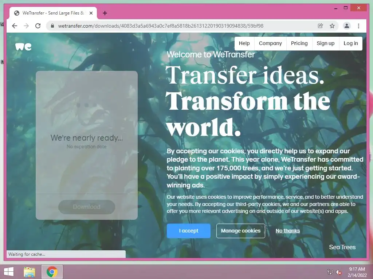The image size is (373, 279).
Task: Open File Explorer from the taskbar
Action: (x=30, y=272)
